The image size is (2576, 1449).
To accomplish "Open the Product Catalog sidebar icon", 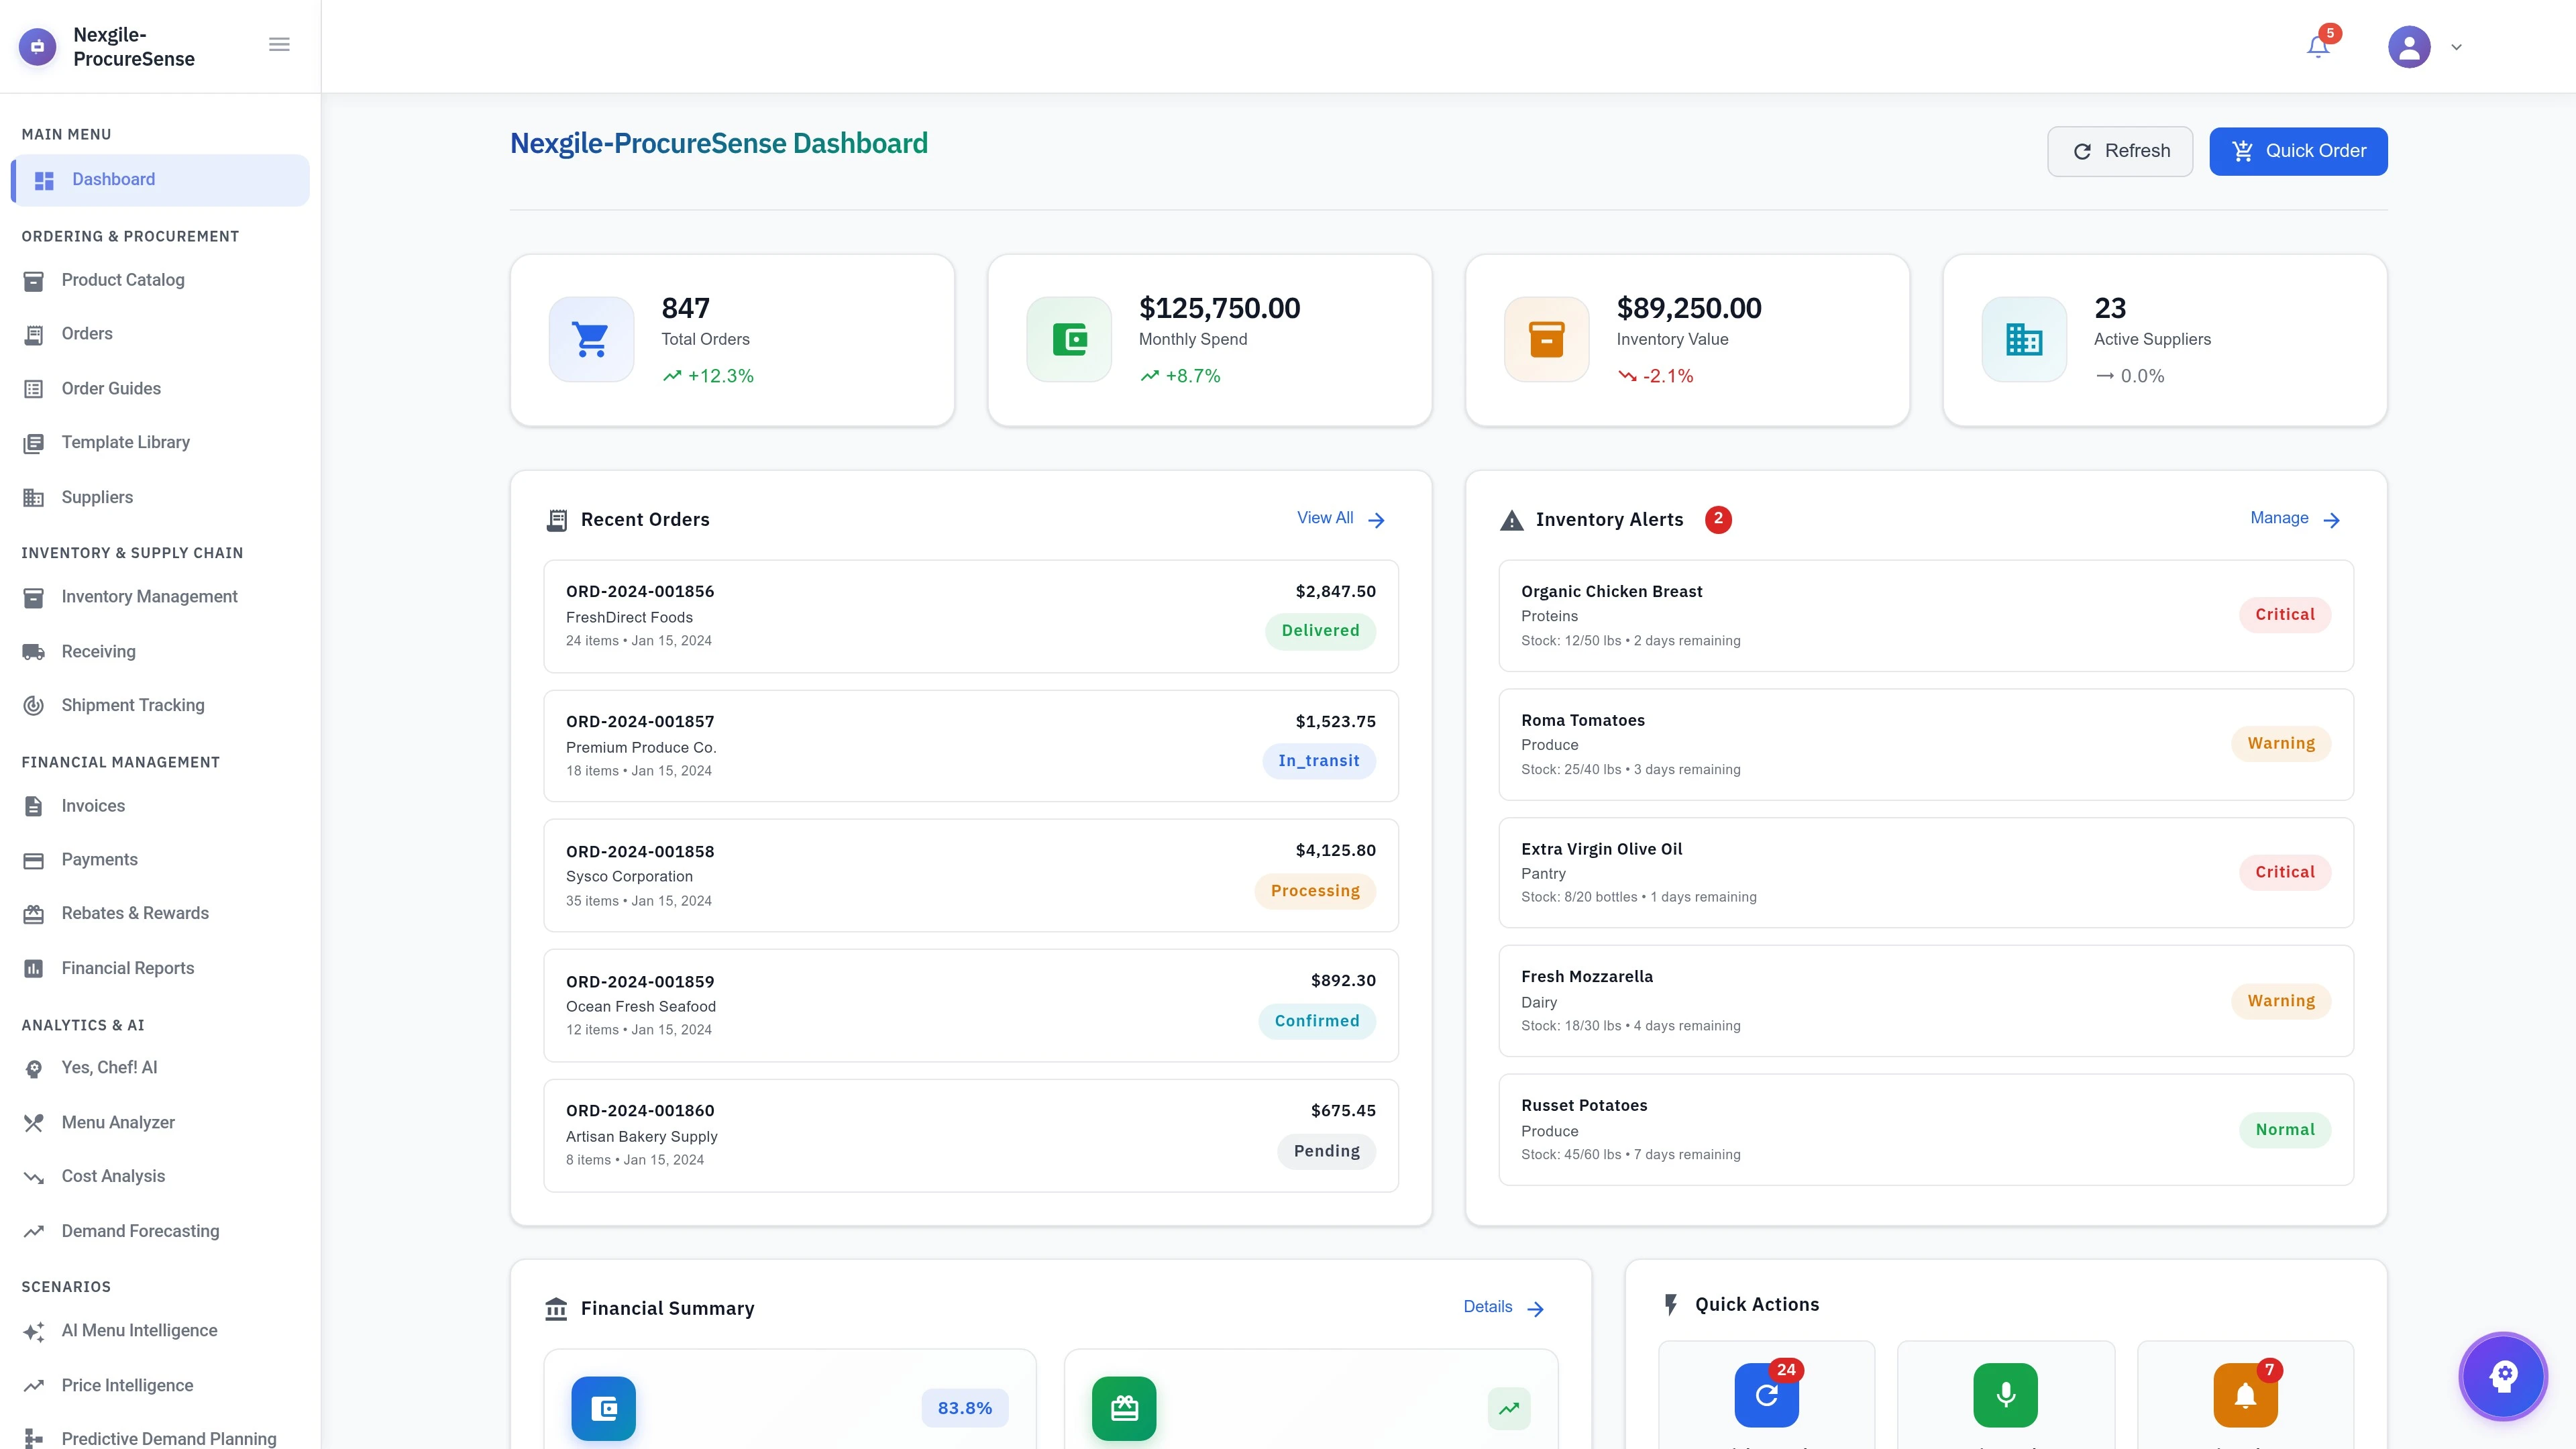I will click(34, 280).
